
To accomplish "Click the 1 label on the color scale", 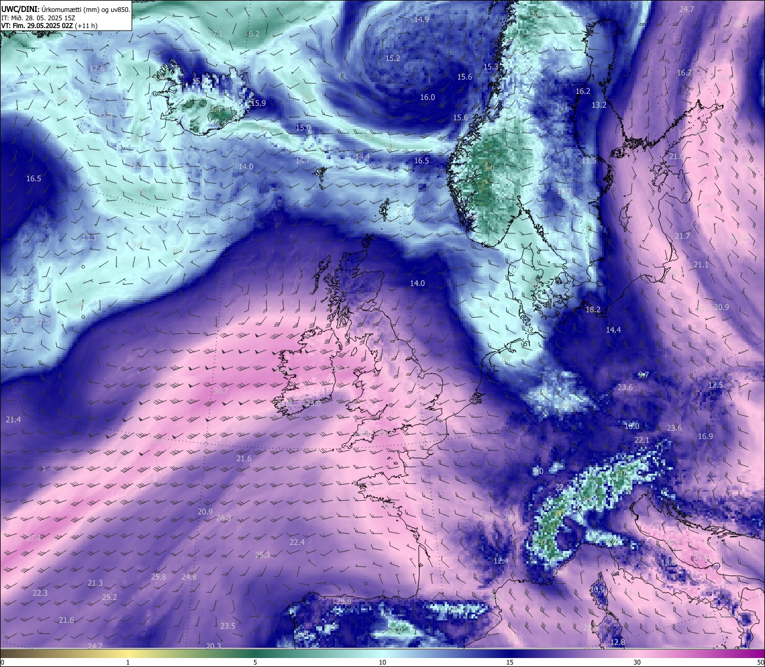I will [x=128, y=662].
